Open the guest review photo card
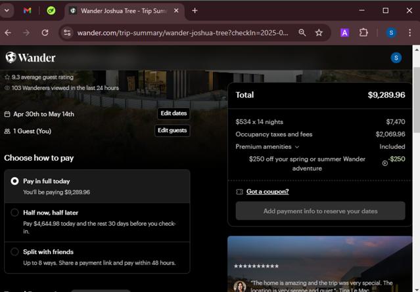The height and width of the screenshot is (292, 420). pos(319,264)
